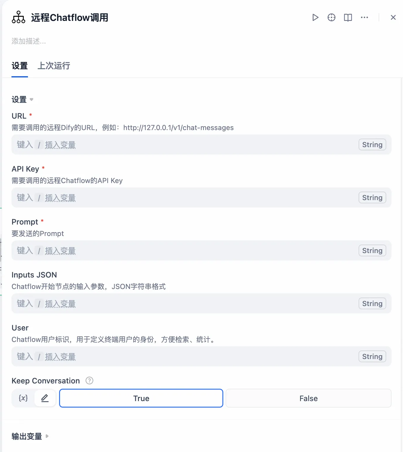Set Keep Conversation to False
The height and width of the screenshot is (452, 403).
(308, 398)
